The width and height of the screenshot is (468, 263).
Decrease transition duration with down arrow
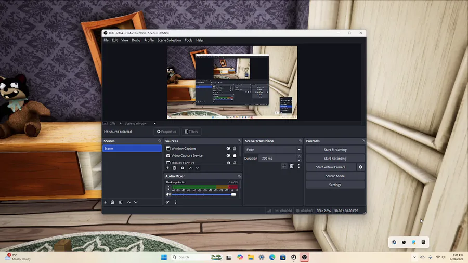point(299,160)
